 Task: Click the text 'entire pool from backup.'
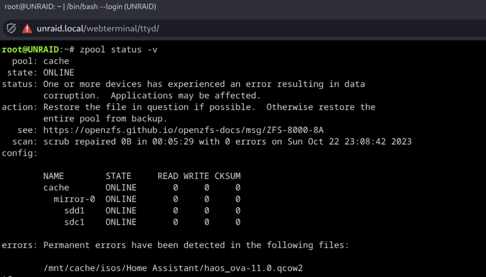click(105, 118)
